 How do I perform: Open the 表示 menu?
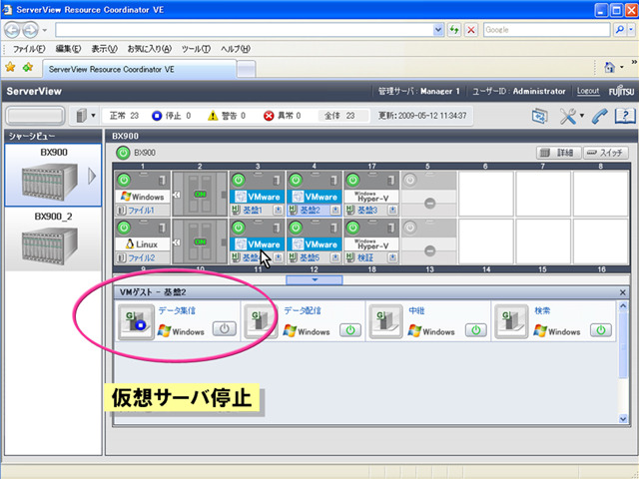coord(104,49)
